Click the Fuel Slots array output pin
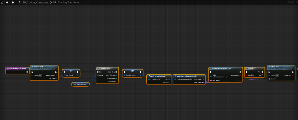 (x=56, y=78)
